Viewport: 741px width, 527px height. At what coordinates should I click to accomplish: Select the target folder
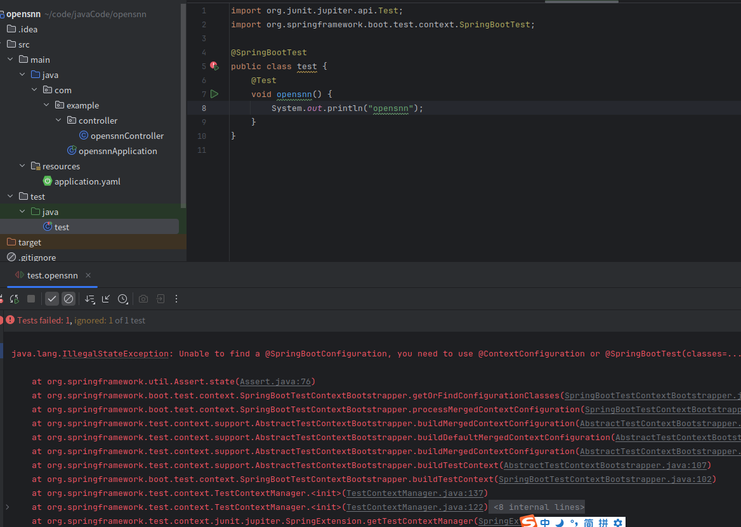click(24, 242)
